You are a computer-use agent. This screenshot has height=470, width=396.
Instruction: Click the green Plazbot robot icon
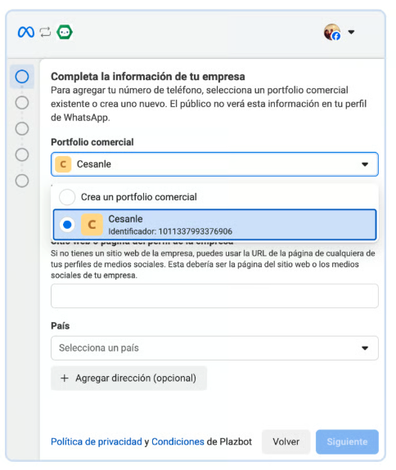[x=65, y=32]
